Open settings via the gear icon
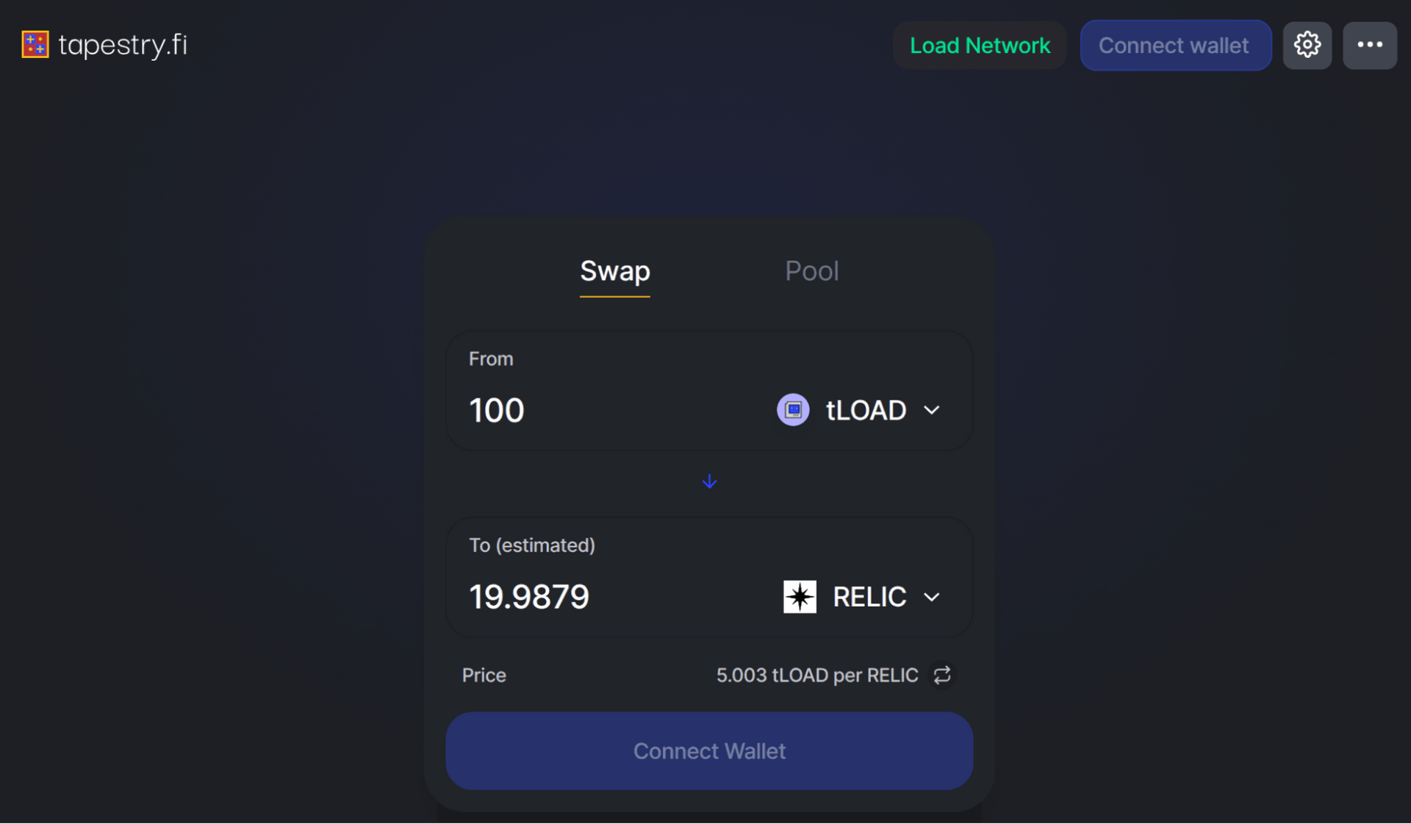1411x824 pixels. [x=1307, y=45]
